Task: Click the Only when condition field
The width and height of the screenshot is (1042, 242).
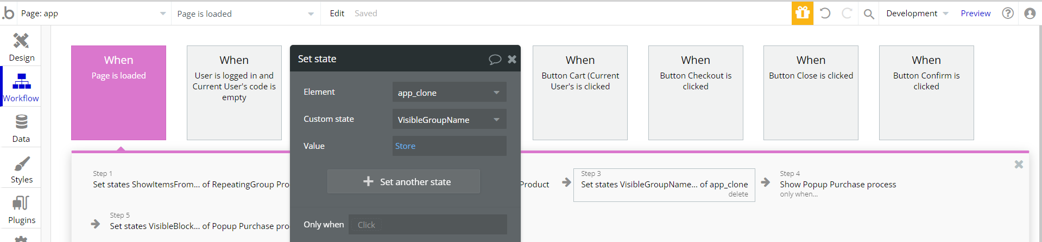Action: click(x=427, y=224)
